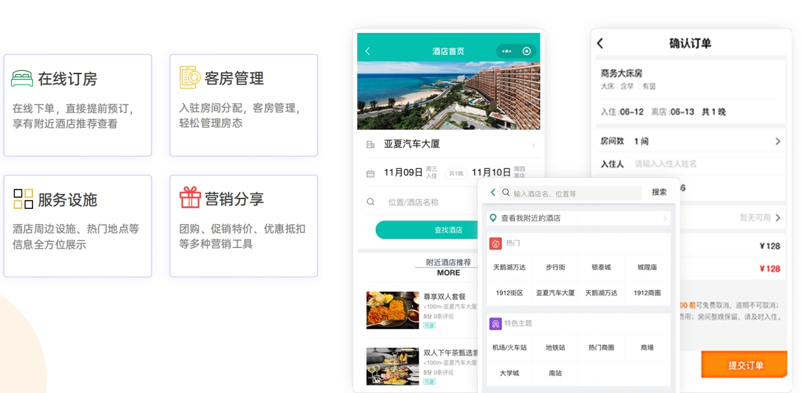Select 商場 theme
802x393 pixels.
tap(647, 348)
